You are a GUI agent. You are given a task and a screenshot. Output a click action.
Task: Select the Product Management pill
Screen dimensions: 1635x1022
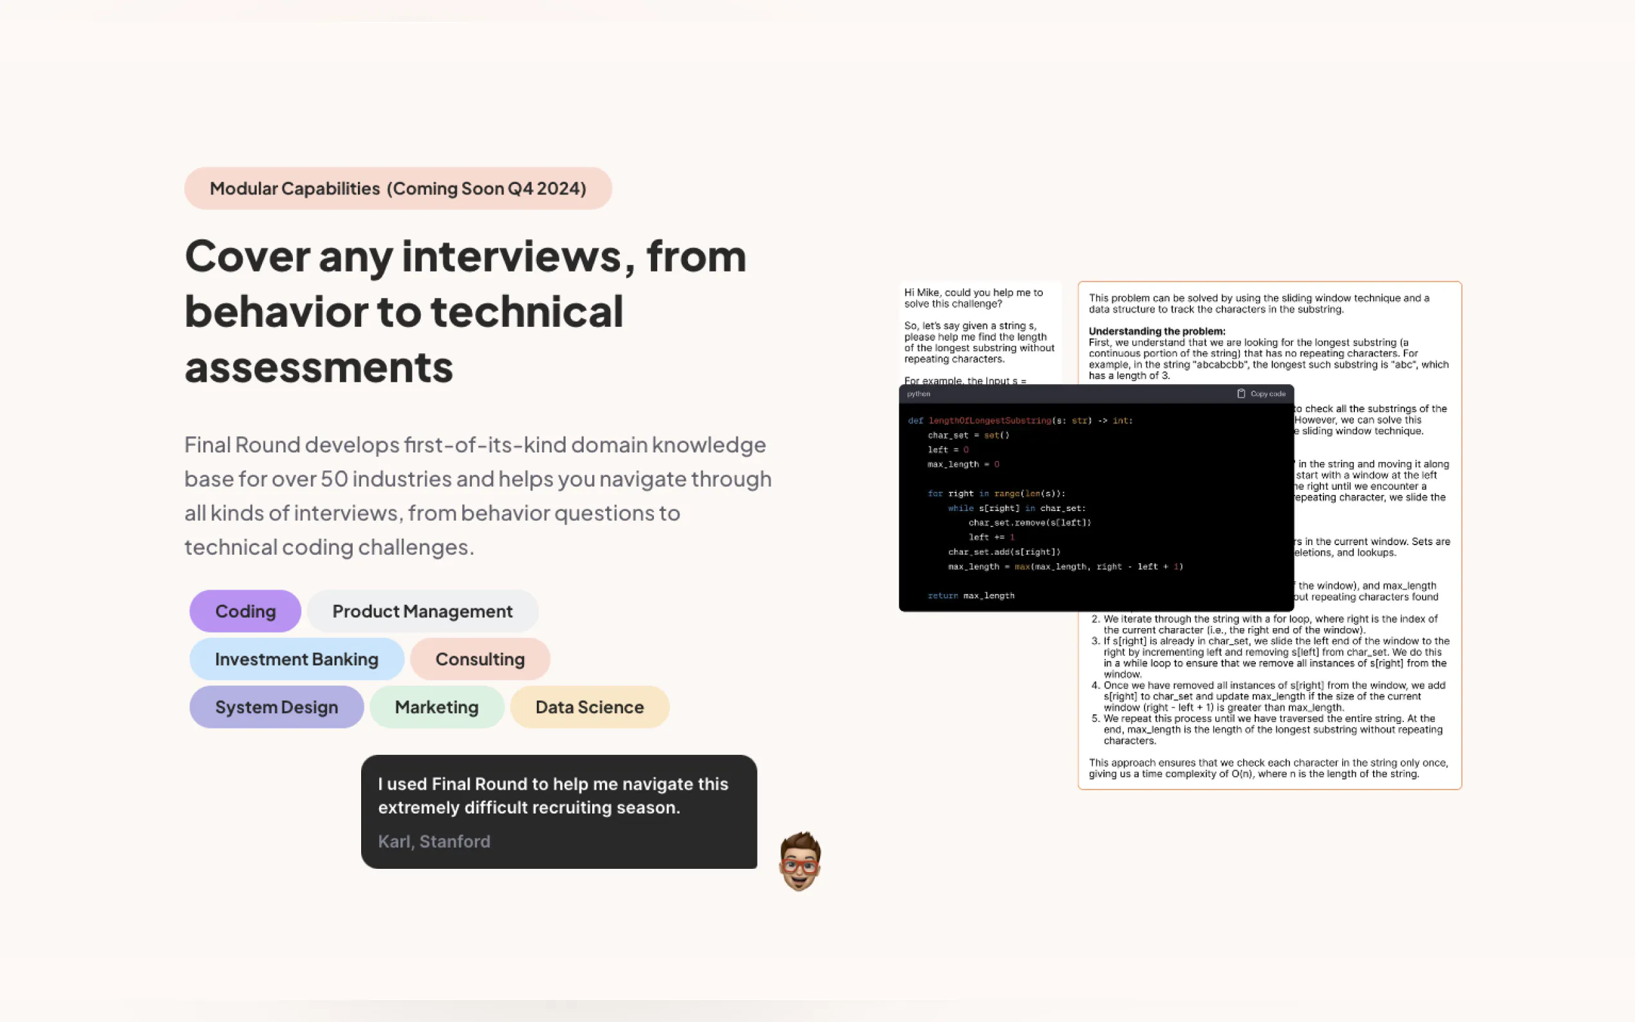coord(422,611)
